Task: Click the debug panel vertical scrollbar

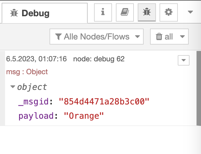Action: (199, 88)
